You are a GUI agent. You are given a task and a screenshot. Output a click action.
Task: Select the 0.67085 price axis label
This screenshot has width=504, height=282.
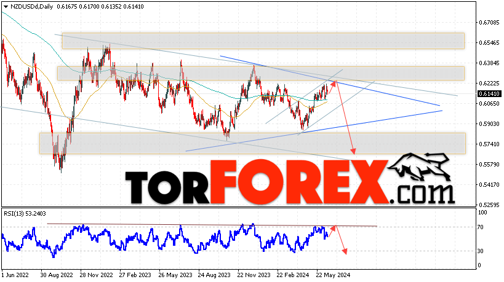[489, 23]
